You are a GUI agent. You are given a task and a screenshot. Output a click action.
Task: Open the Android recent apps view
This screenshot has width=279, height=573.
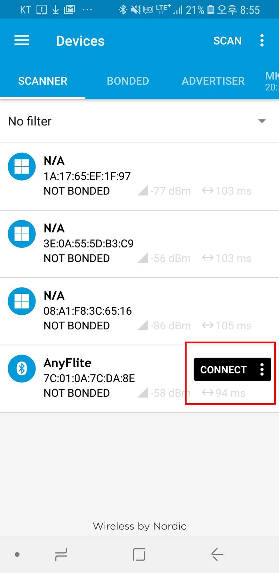61,554
